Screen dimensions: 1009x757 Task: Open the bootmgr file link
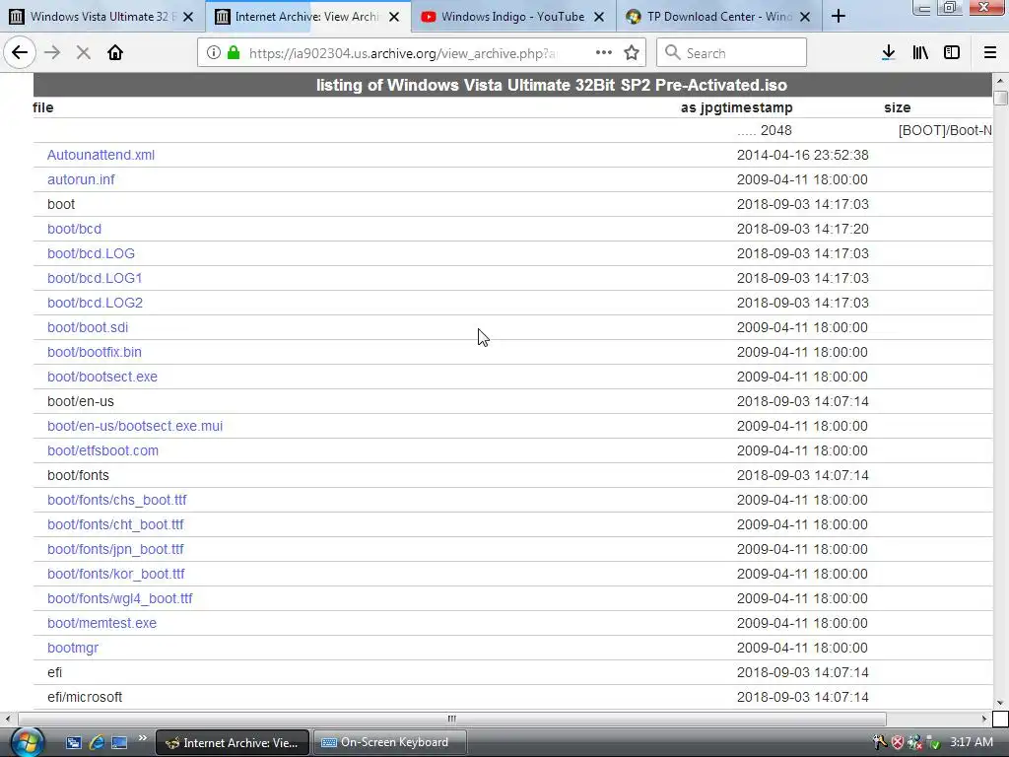73,648
